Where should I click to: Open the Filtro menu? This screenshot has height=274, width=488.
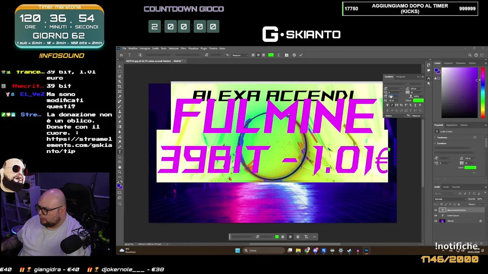[x=183, y=48]
